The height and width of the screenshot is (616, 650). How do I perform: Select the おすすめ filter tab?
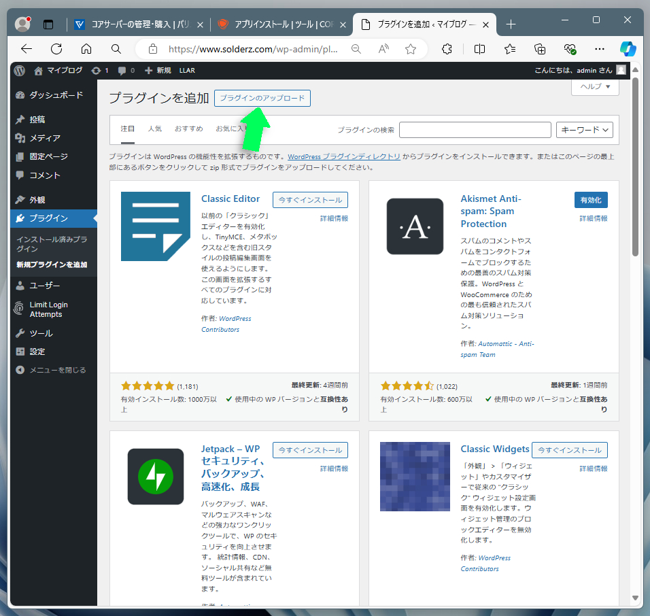tap(188, 129)
